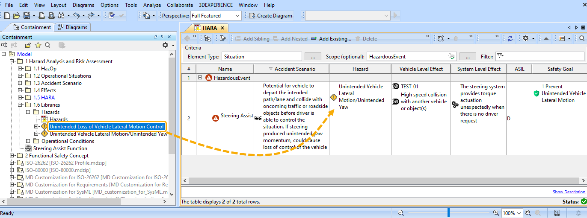
Task: Open the Analyze menu
Action: pyautogui.click(x=152, y=5)
